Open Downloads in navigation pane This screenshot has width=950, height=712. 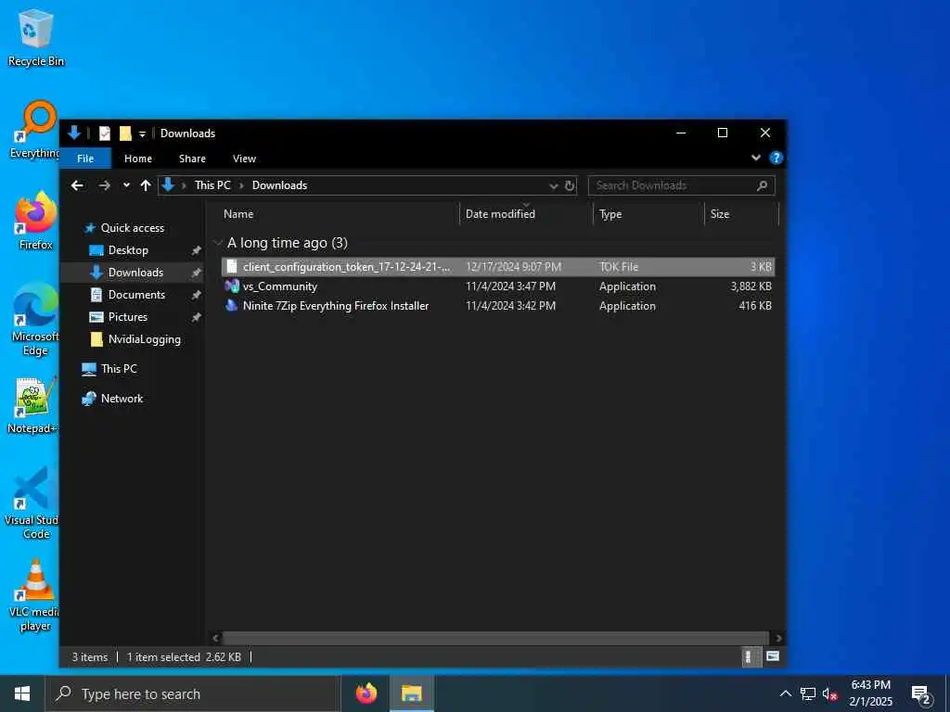coord(135,273)
